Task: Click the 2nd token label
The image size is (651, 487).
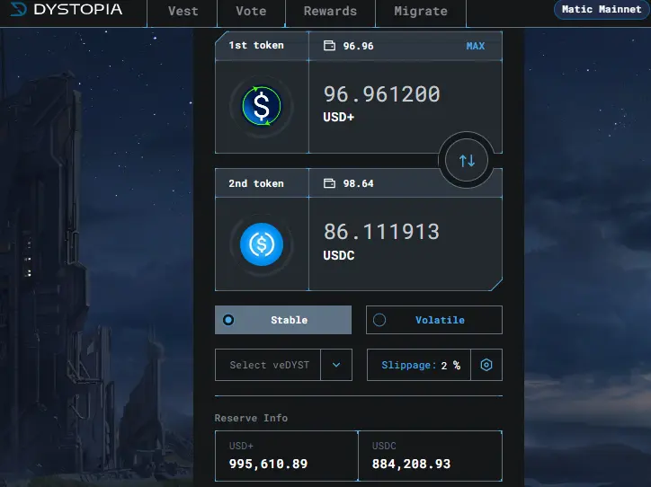Action: 256,183
